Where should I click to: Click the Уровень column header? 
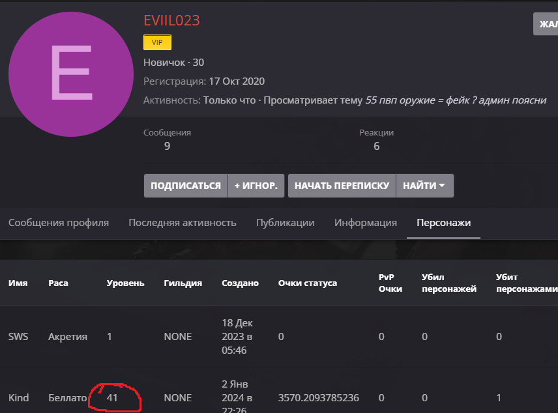point(125,283)
